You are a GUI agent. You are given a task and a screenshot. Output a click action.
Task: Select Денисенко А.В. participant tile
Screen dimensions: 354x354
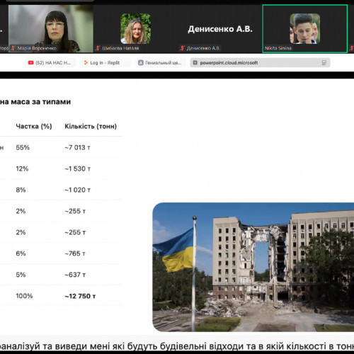(220, 28)
